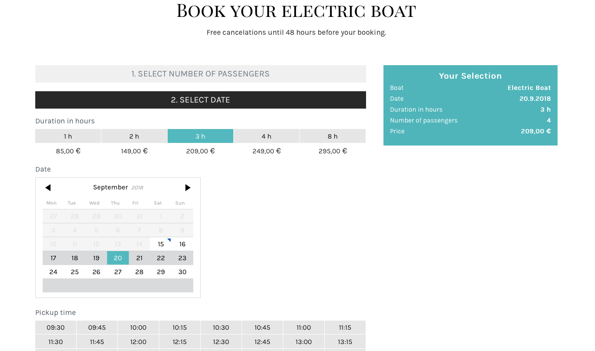The height and width of the screenshot is (351, 595).
Task: Pick the 4 h duration option
Action: pyautogui.click(x=266, y=136)
